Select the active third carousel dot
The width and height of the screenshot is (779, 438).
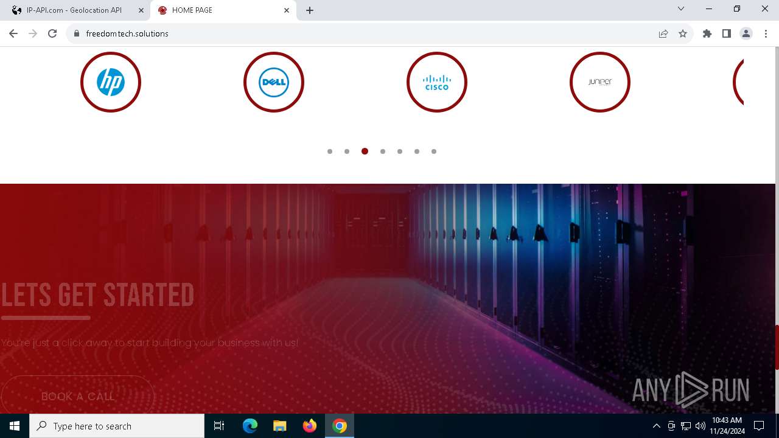[x=365, y=151]
